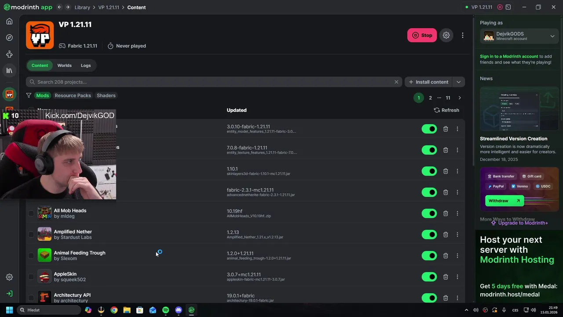Toggle off the 3.0.10-fabric-1.21.11 mod
Image resolution: width=563 pixels, height=317 pixels.
[x=429, y=129]
